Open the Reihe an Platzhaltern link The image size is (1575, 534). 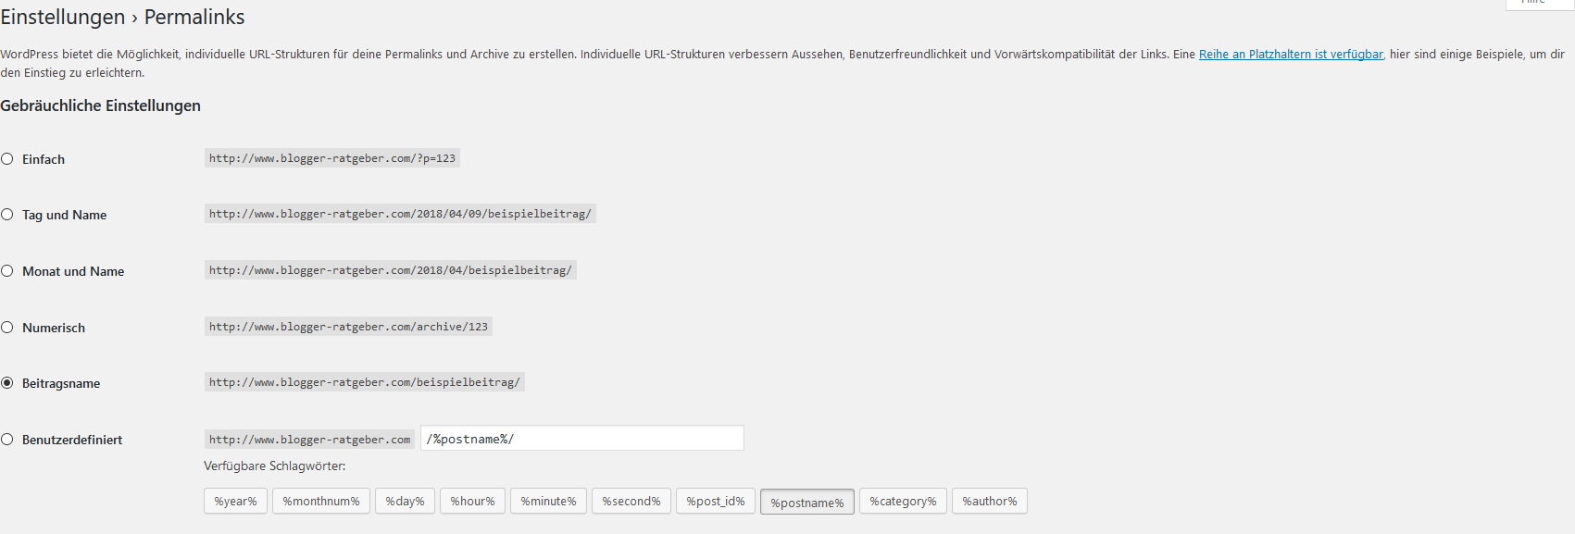(x=1291, y=55)
